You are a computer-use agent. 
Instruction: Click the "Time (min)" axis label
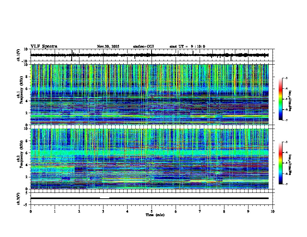click(155, 215)
